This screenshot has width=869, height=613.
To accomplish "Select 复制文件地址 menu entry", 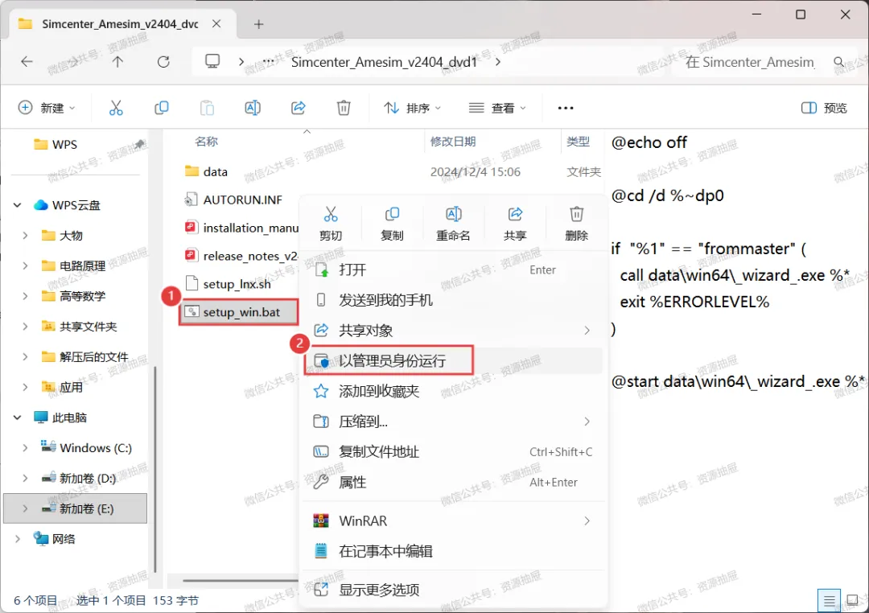I will (x=453, y=452).
